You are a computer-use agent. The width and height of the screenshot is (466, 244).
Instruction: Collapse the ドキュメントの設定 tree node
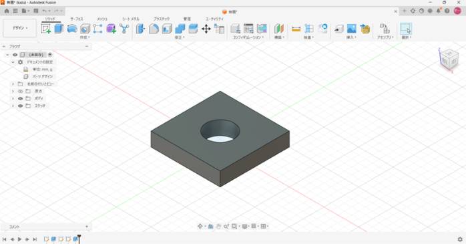pyautogui.click(x=13, y=62)
